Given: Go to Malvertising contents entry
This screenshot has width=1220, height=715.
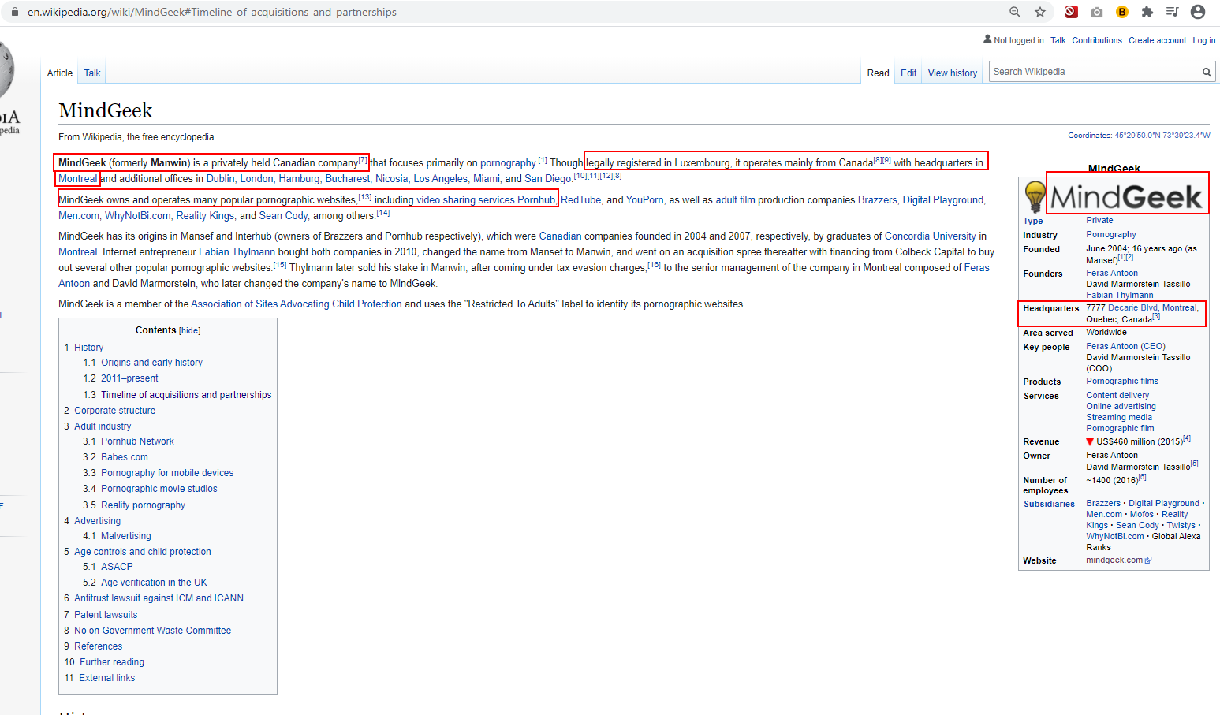Looking at the screenshot, I should 125,536.
